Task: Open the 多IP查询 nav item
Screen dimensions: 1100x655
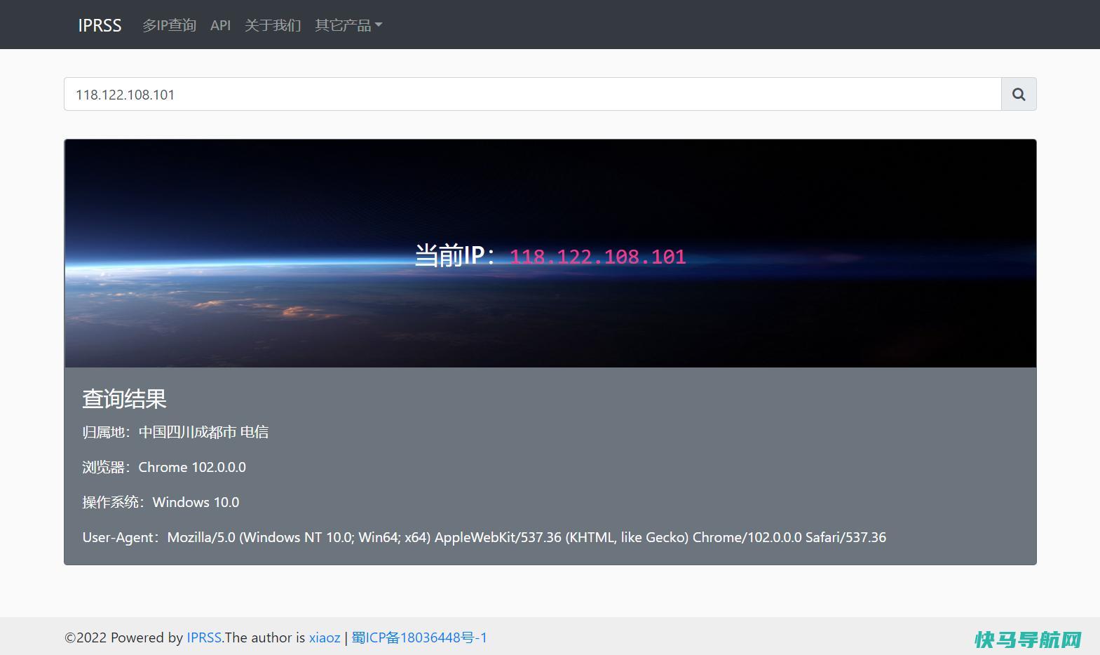Action: pos(169,25)
